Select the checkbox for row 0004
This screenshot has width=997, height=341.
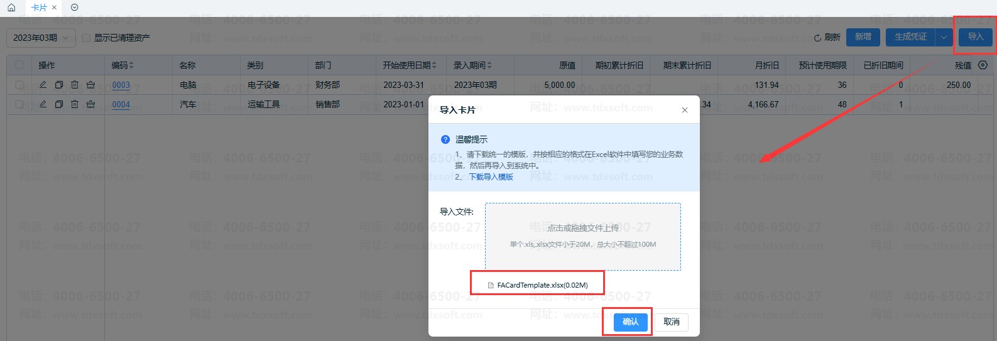19,104
